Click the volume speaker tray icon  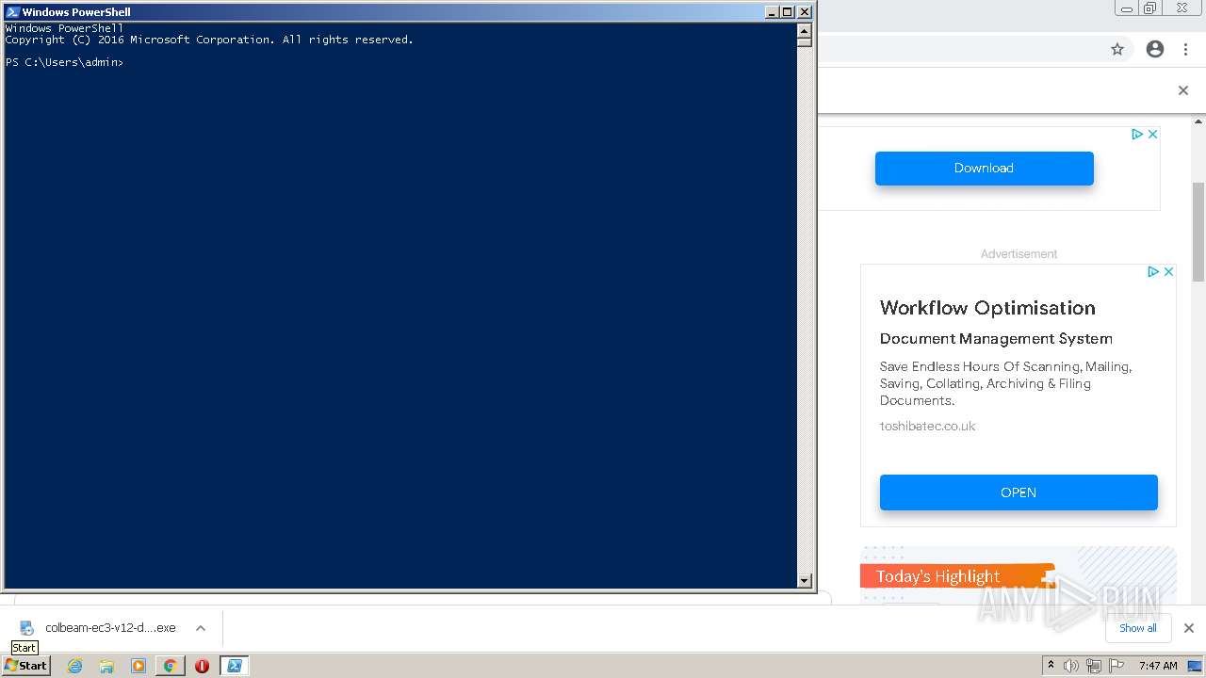point(1071,666)
